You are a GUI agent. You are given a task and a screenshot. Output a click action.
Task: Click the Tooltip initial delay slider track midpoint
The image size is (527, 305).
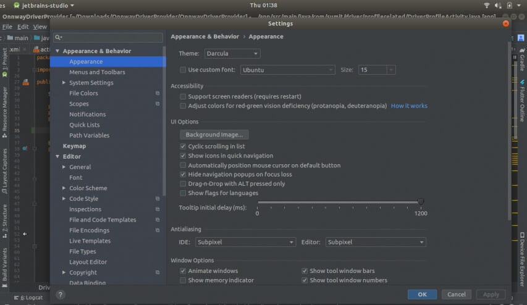tap(339, 203)
